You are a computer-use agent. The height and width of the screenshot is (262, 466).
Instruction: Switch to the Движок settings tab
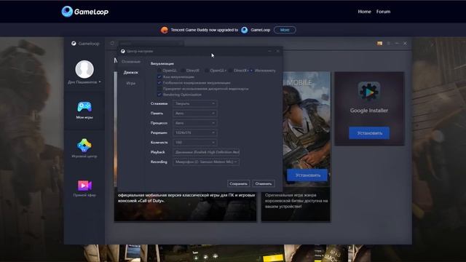[x=131, y=72]
